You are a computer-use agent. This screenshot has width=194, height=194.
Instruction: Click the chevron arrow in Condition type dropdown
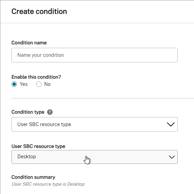171,124
